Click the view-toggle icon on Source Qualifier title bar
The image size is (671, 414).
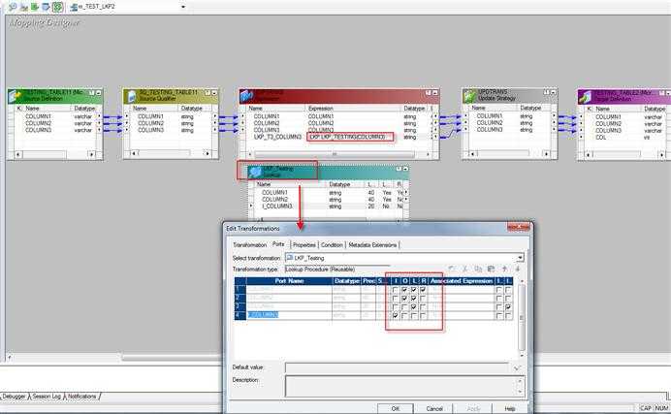208,93
